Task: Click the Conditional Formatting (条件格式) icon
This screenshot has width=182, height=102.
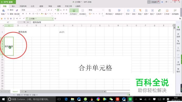Action: 110,10
